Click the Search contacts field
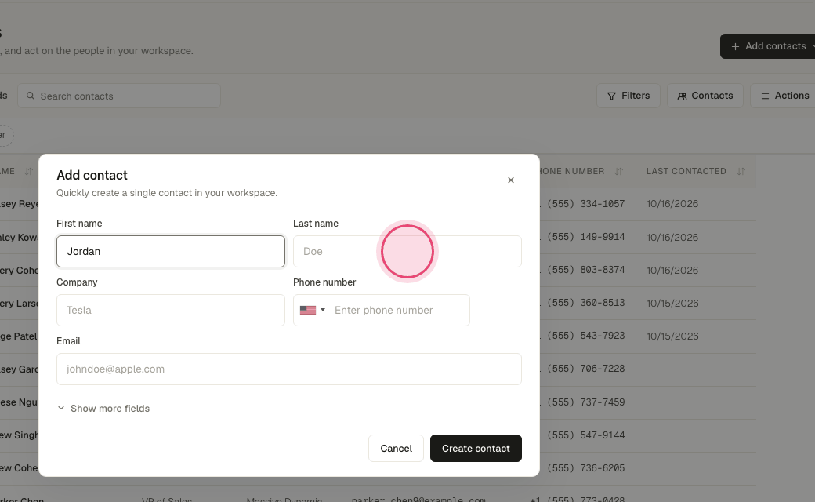The image size is (815, 502). [x=119, y=96]
